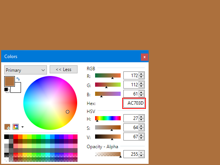Increase the S value with up arrow
The width and height of the screenshot is (220, 165).
point(141,126)
